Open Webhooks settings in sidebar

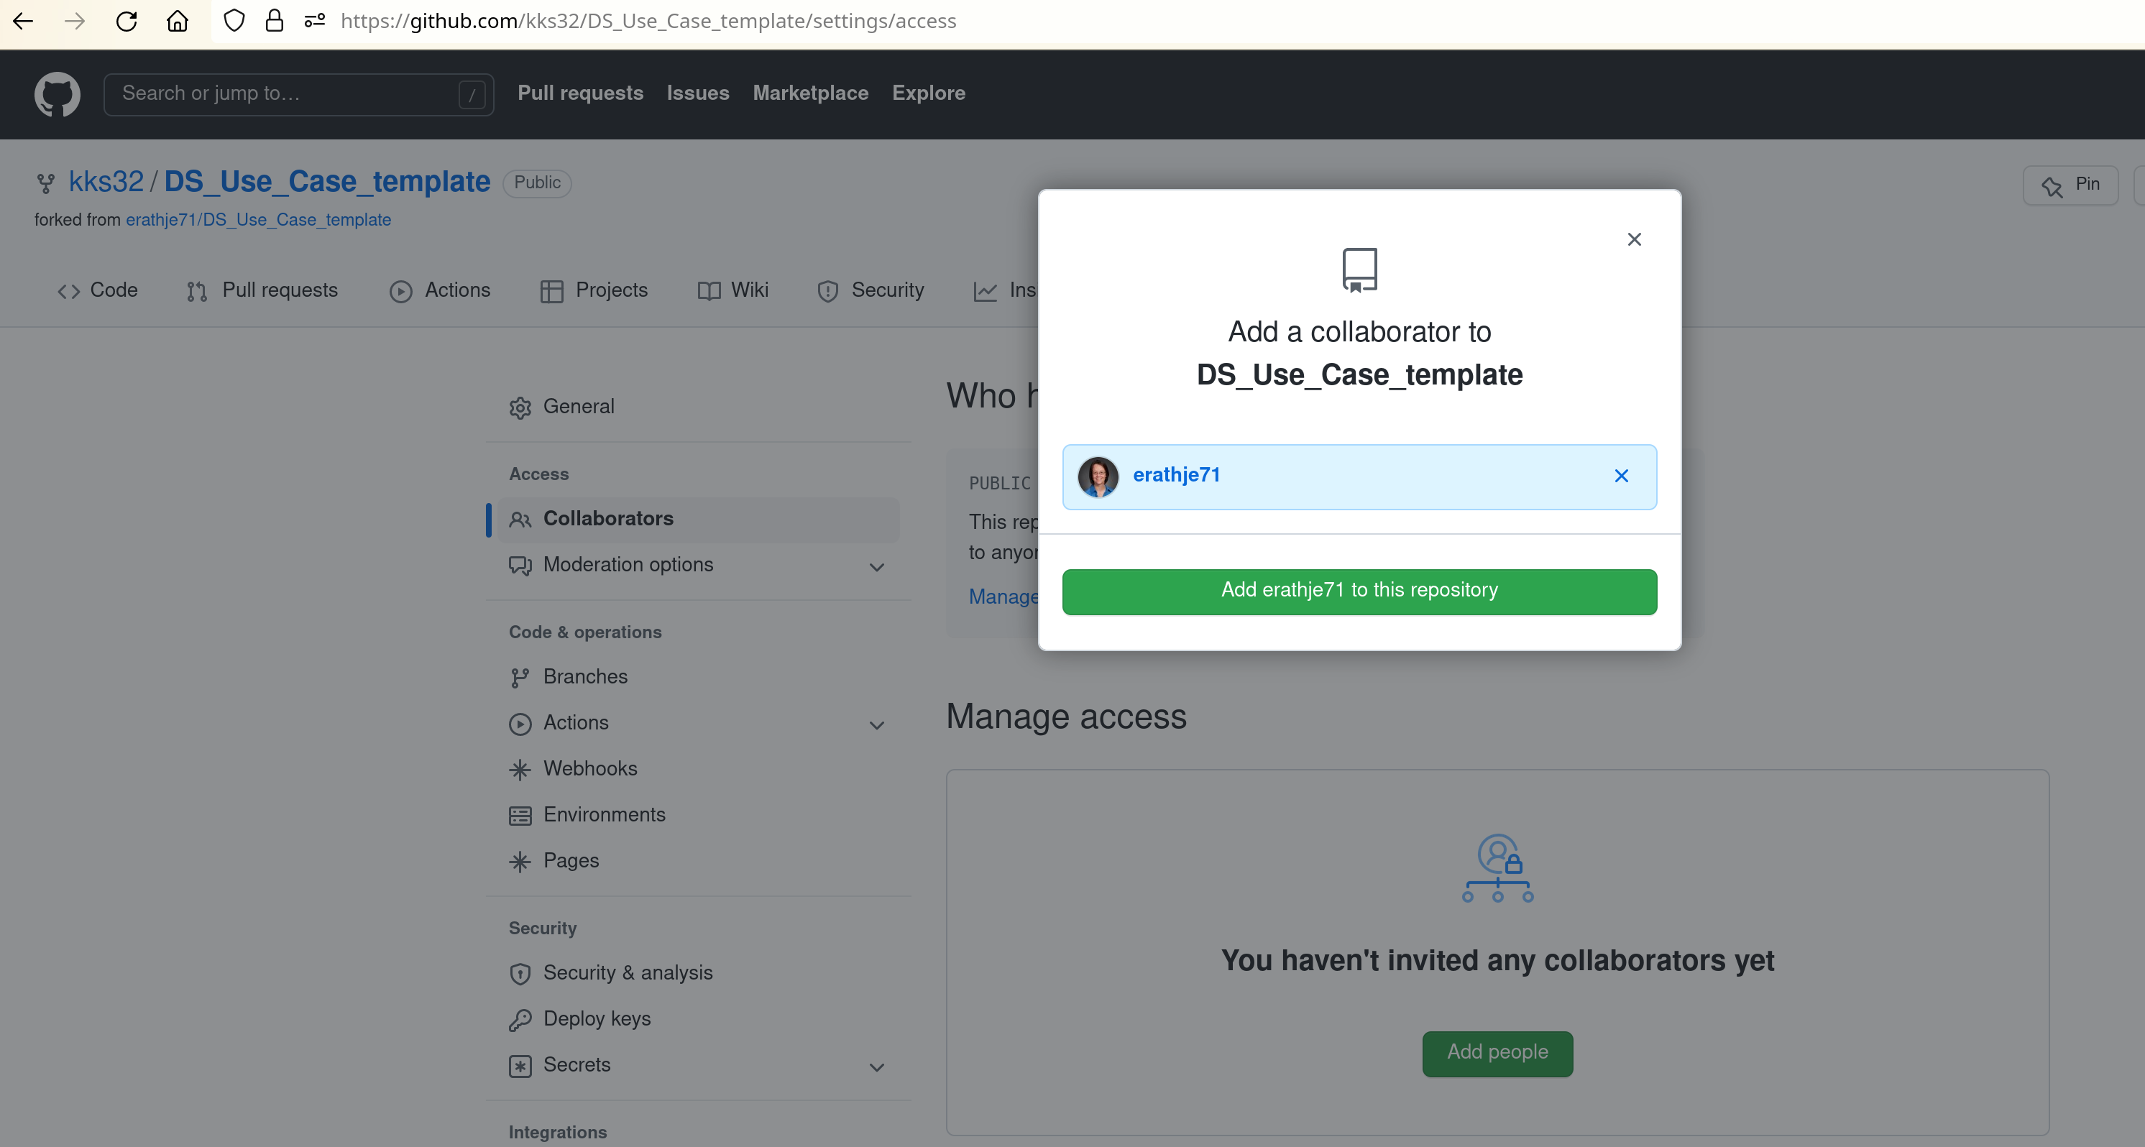coord(589,768)
